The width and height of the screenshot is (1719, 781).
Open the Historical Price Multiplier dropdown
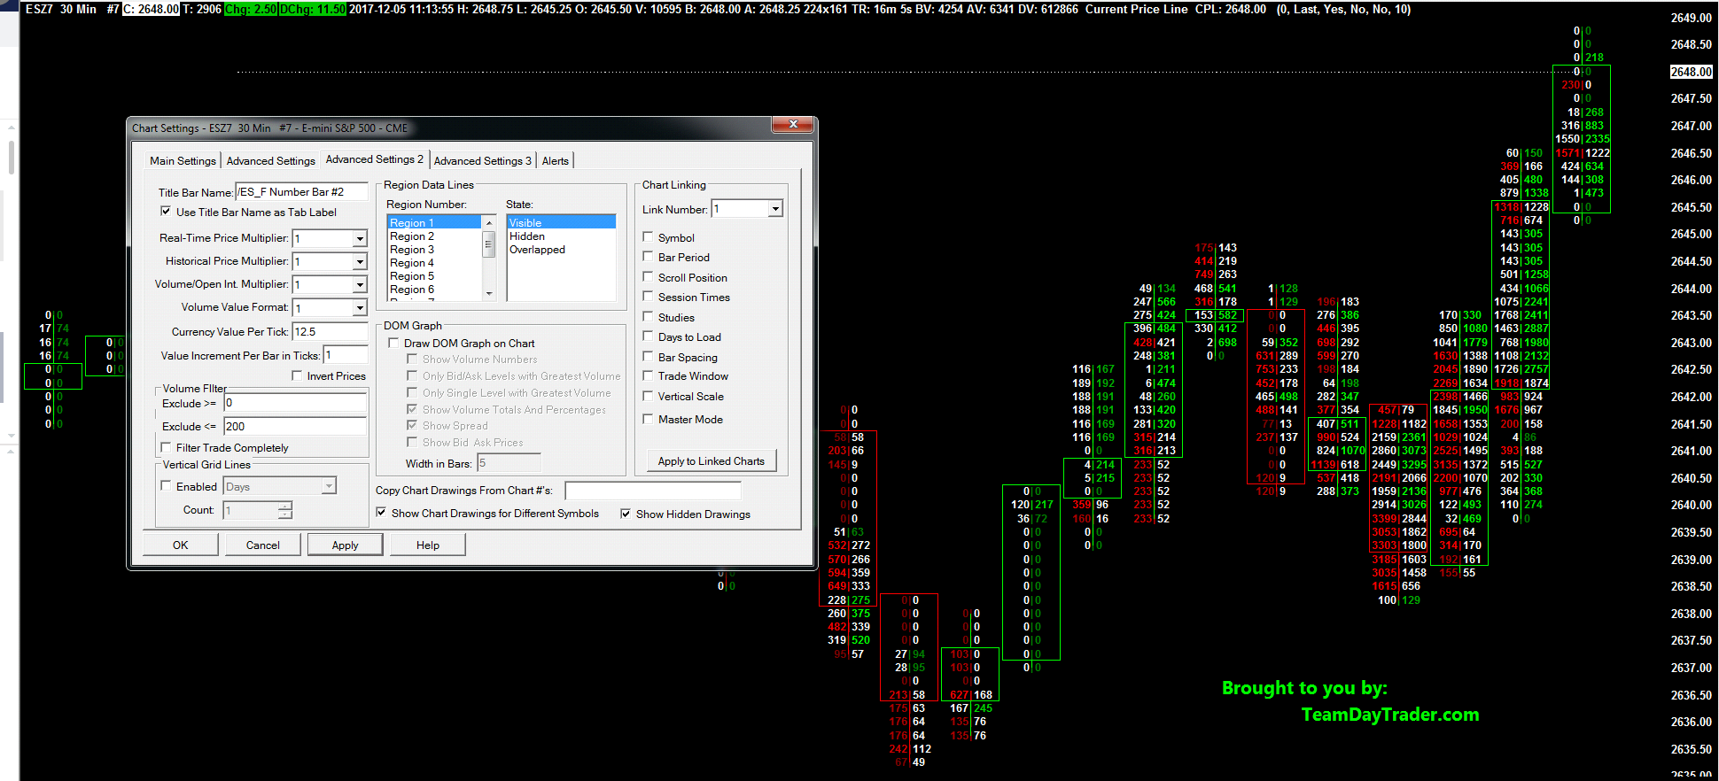[x=360, y=261]
